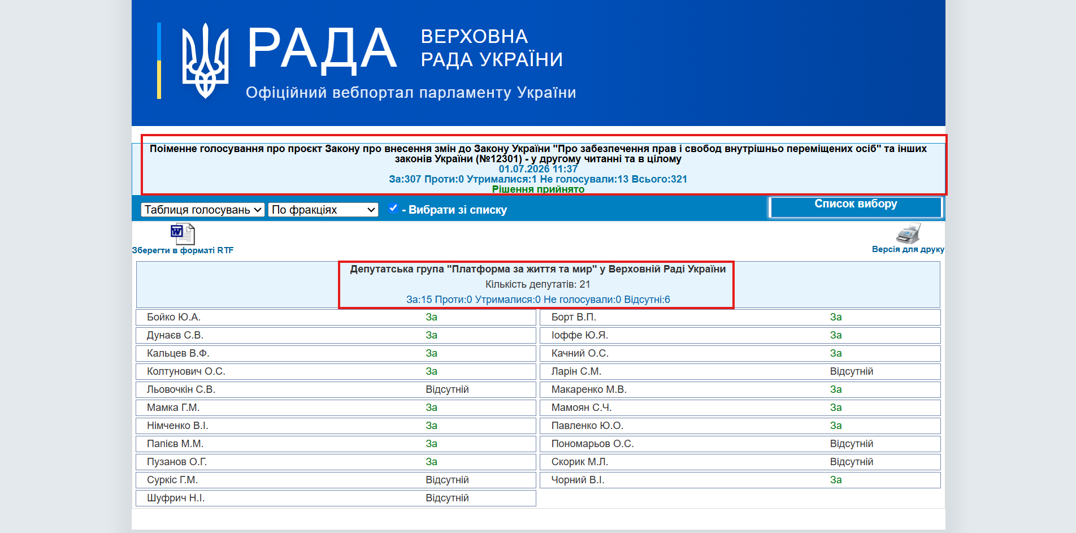Select deputy 'Іоффе Ю.Я.'
1076x533 pixels.
[x=580, y=335]
